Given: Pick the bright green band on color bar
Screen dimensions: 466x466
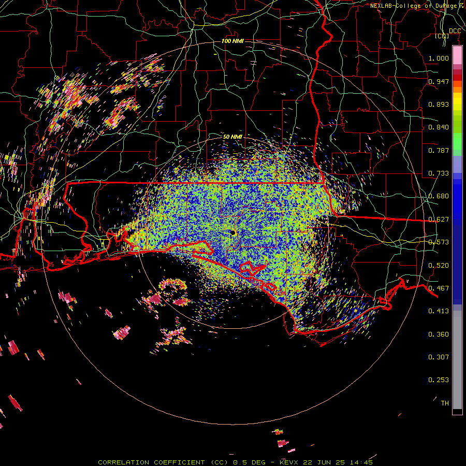Looking at the screenshot, I should (x=457, y=142).
